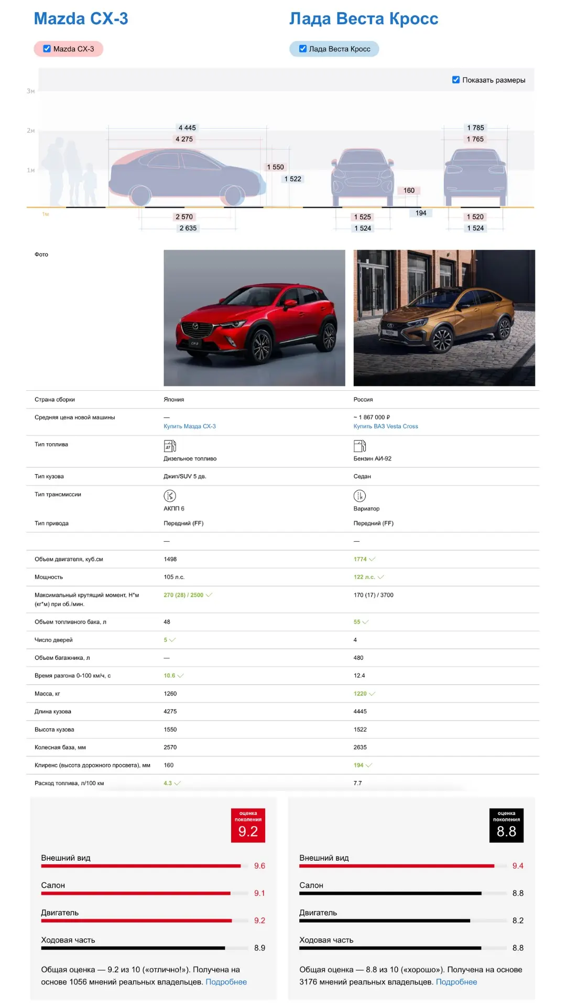566x1007 pixels.
Task: Click the black 8.8 generation score badge
Action: point(506,826)
